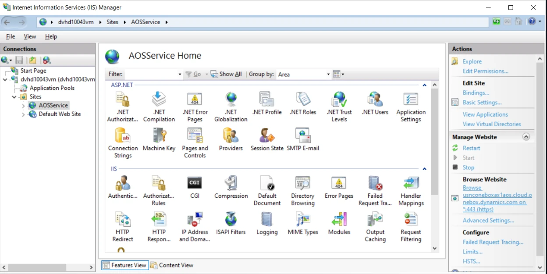Open .NET Roles feature

(303, 103)
